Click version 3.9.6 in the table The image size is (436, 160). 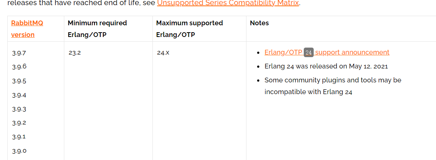19,67
